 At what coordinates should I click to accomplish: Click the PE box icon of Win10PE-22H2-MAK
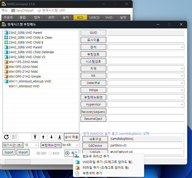coord(6,67)
